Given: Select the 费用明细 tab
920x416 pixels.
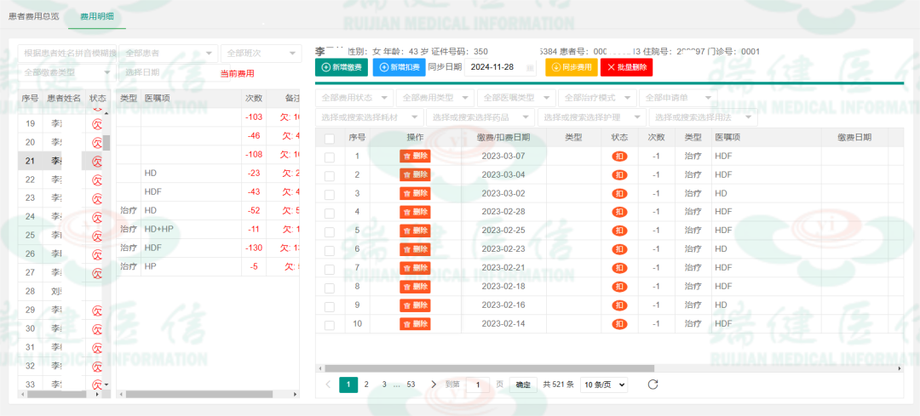Looking at the screenshot, I should coord(97,16).
